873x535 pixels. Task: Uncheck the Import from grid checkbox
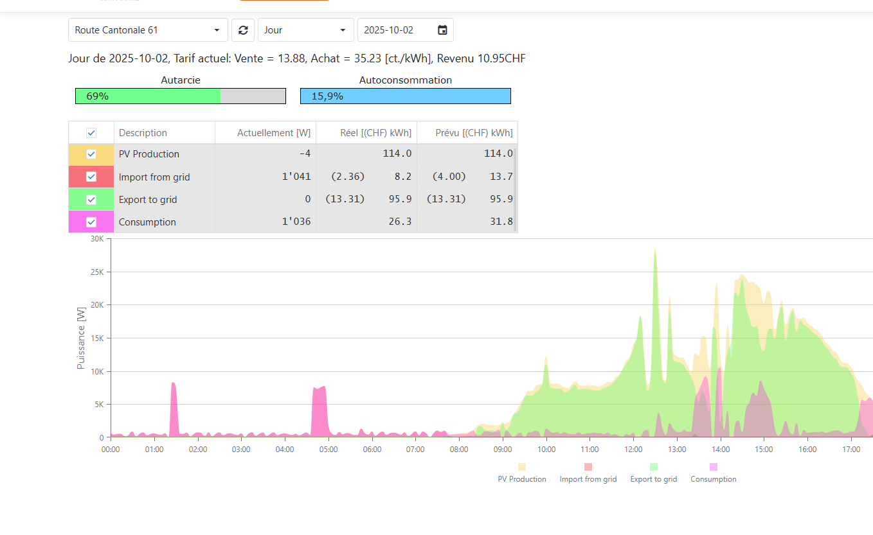pyautogui.click(x=91, y=177)
